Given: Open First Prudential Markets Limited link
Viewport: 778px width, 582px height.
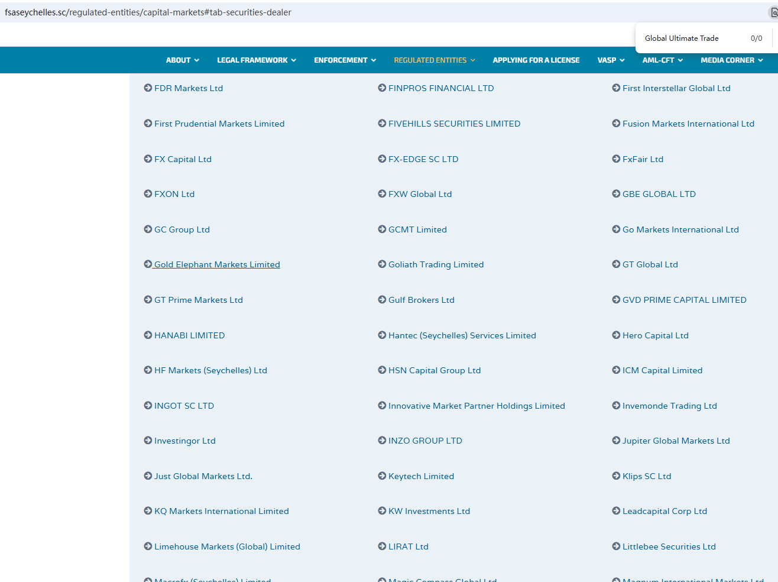Looking at the screenshot, I should click(x=219, y=124).
